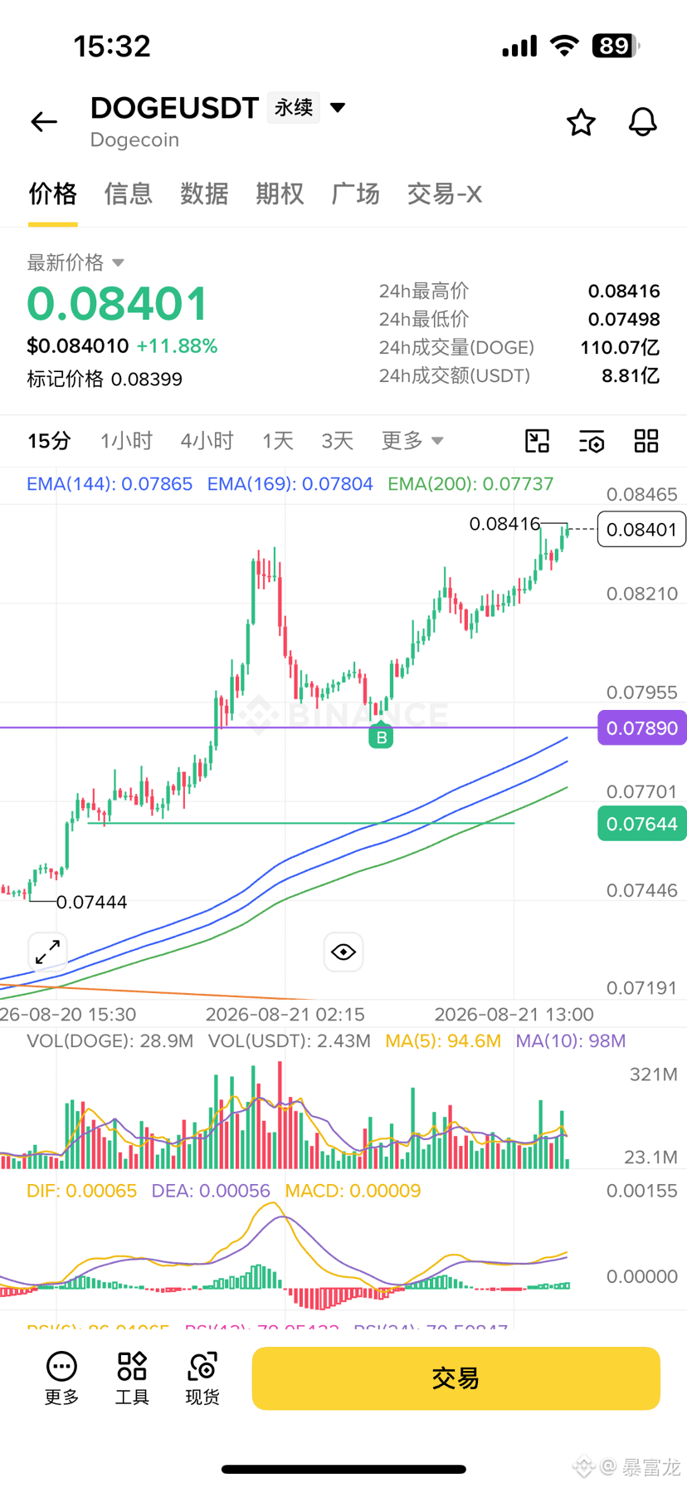Tap the DEA: 0.00056 label

tap(211, 1191)
